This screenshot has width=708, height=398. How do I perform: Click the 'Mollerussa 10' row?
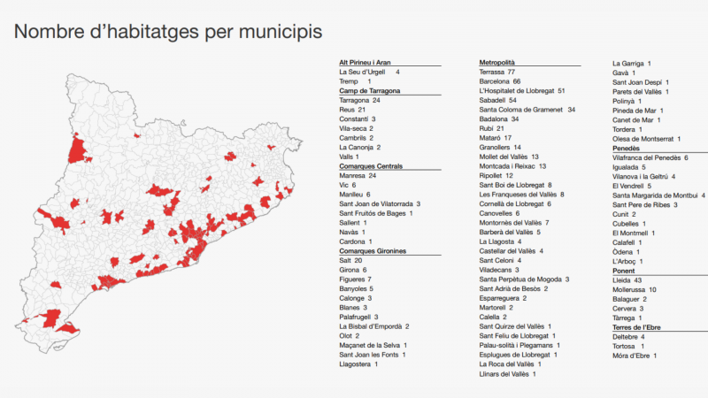(x=635, y=290)
